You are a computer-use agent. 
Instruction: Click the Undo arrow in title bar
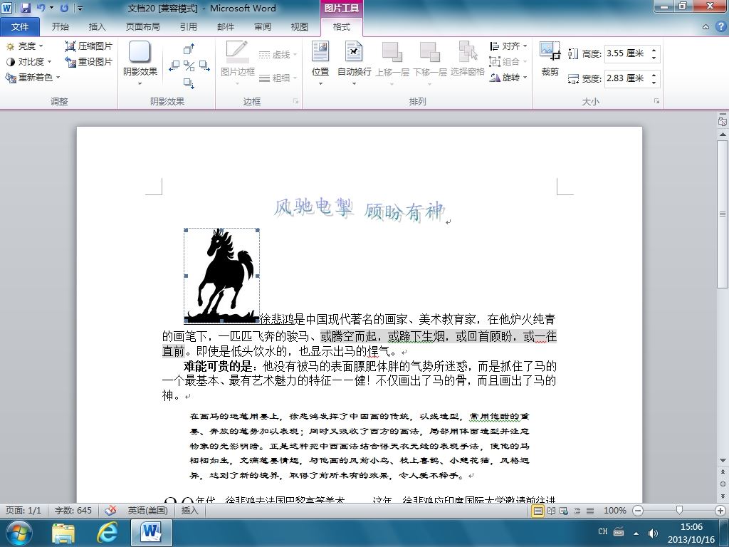click(x=41, y=8)
